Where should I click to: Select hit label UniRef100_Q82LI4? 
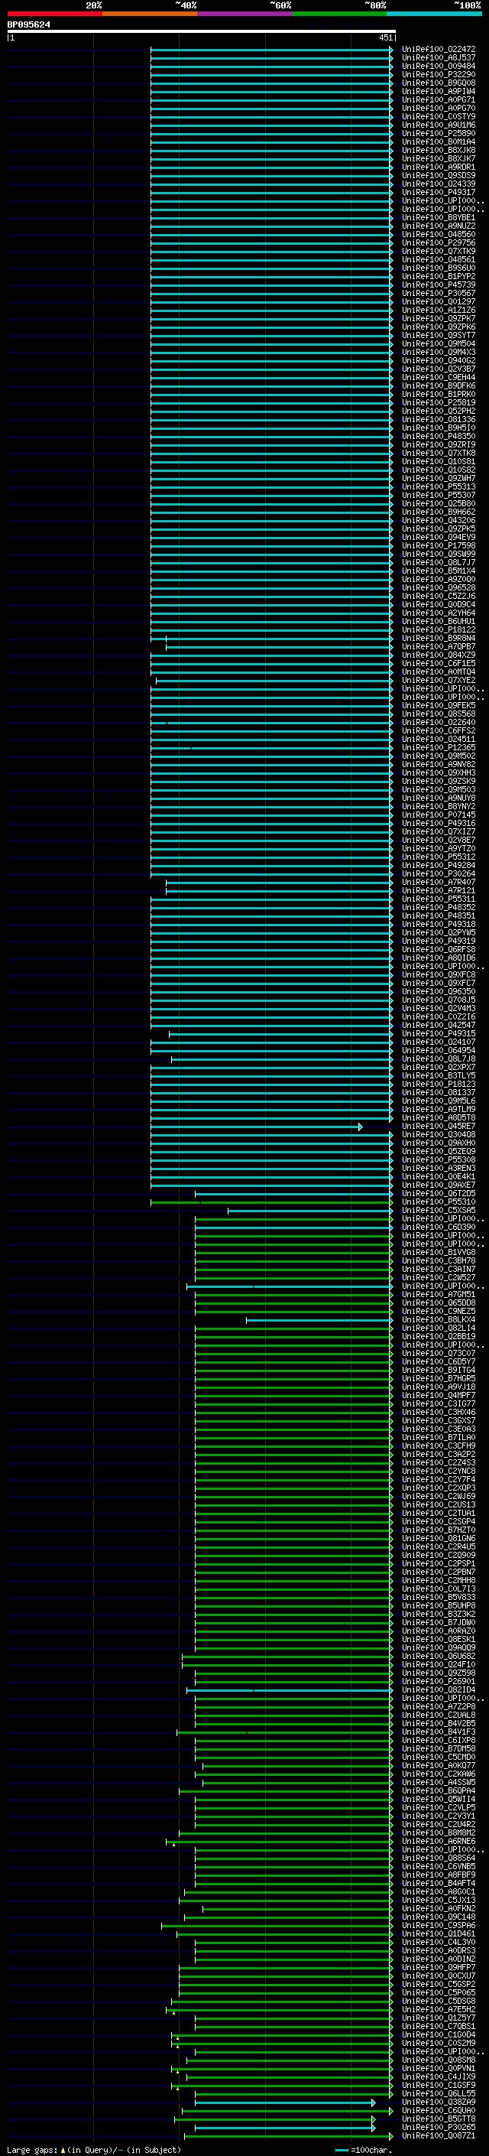(x=439, y=1328)
